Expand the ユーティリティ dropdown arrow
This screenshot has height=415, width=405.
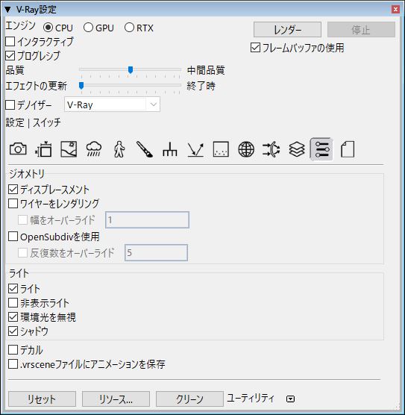pos(290,399)
